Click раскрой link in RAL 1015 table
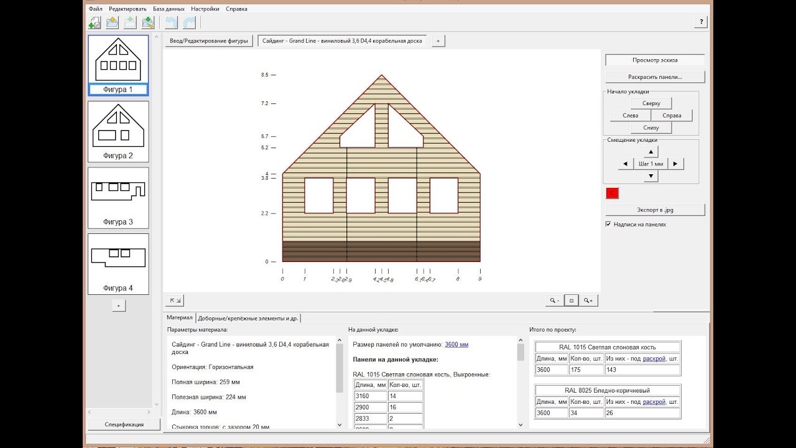796x448 pixels. coord(654,359)
